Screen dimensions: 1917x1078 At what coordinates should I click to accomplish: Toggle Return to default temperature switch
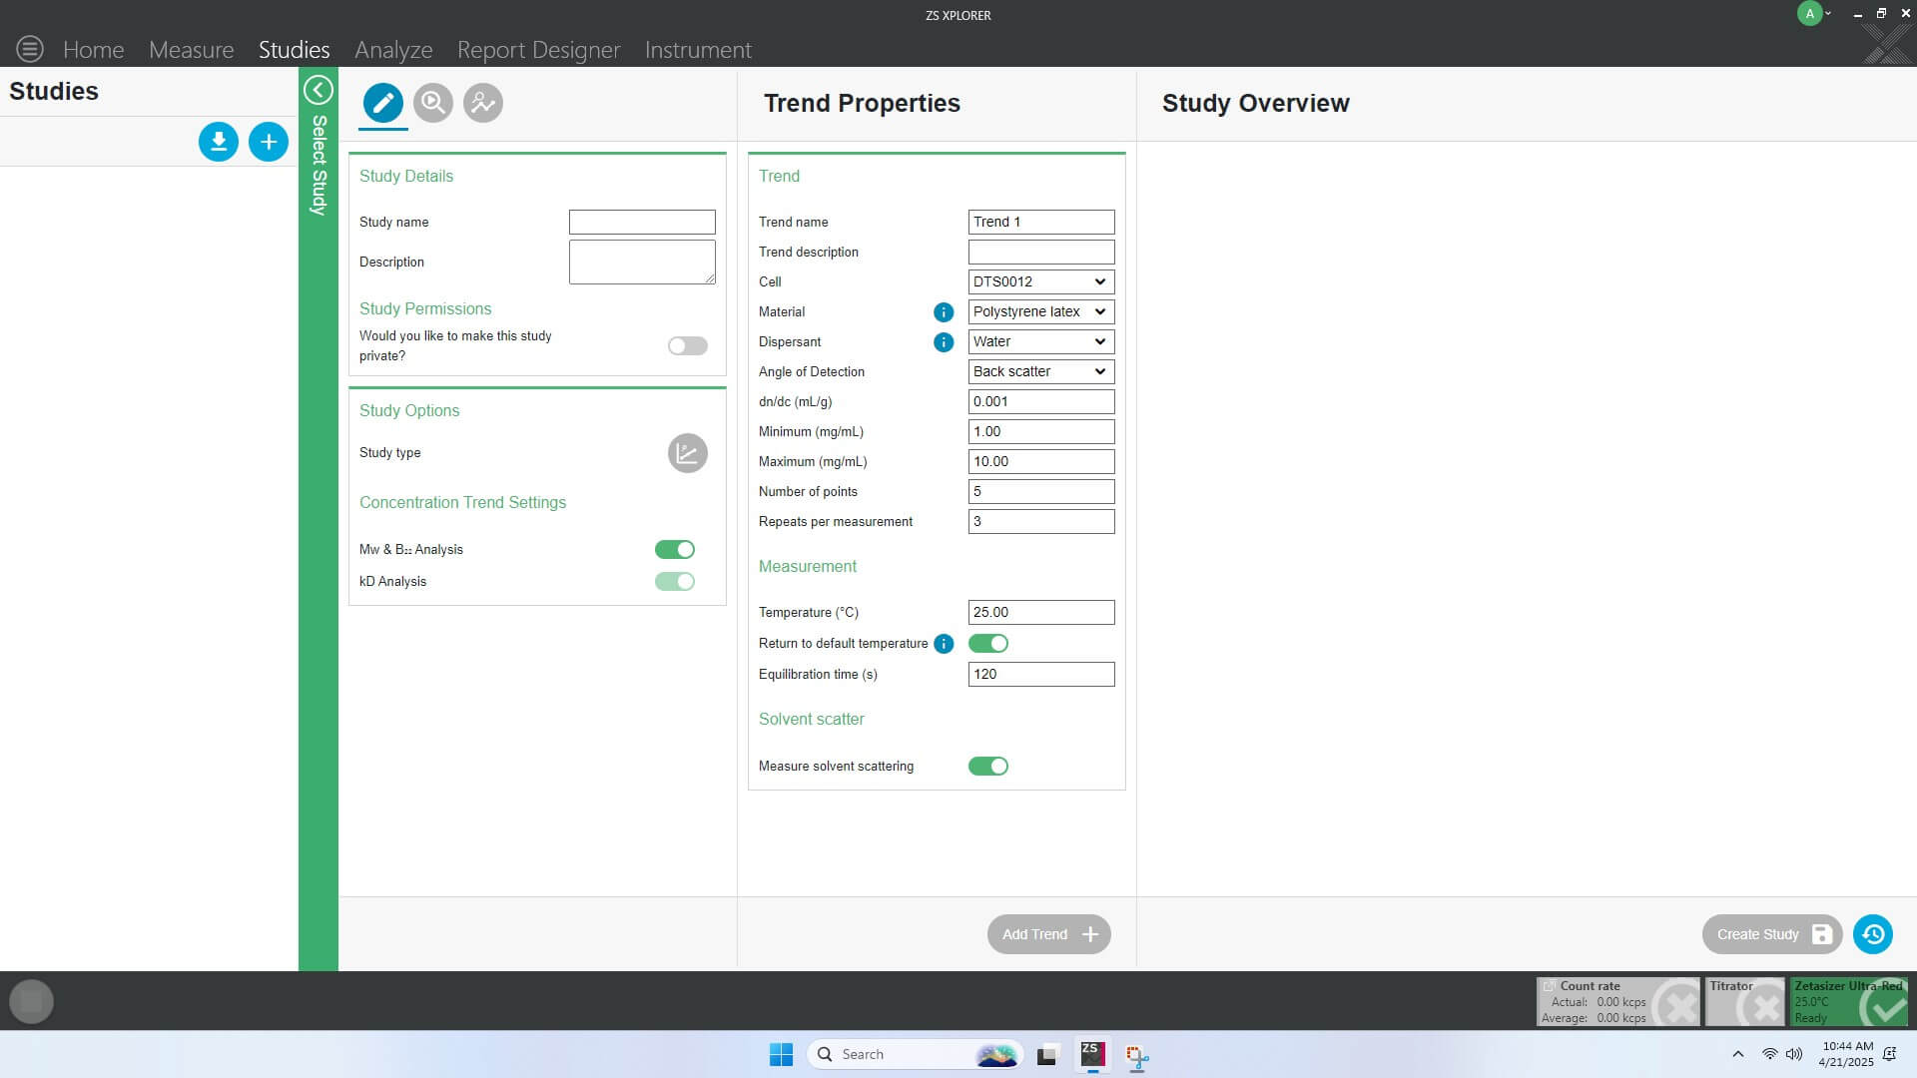click(988, 644)
